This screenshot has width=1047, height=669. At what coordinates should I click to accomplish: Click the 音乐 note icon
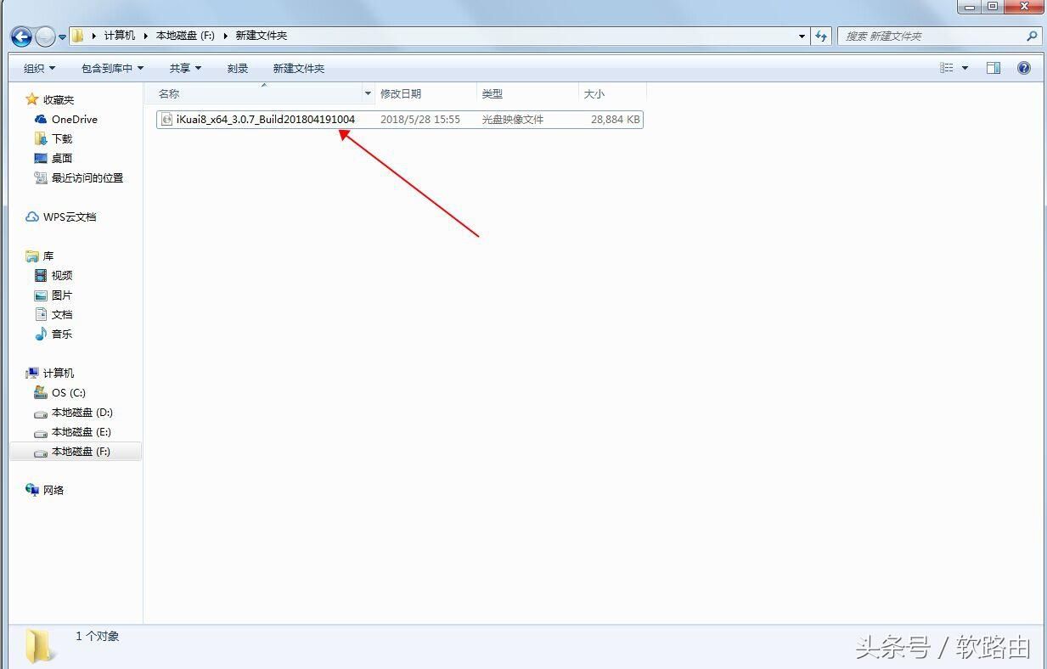41,334
